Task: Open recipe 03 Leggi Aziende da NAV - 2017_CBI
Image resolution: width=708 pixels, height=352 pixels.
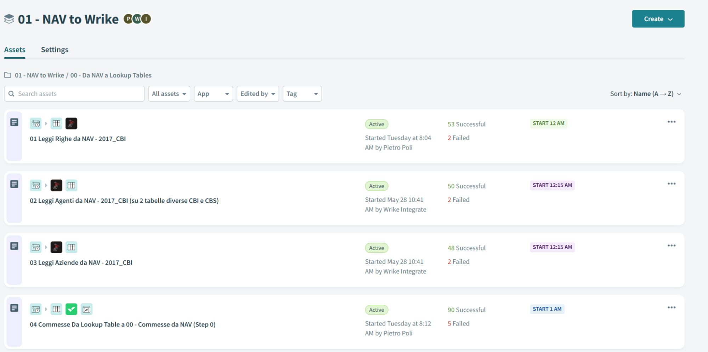Action: click(x=81, y=263)
